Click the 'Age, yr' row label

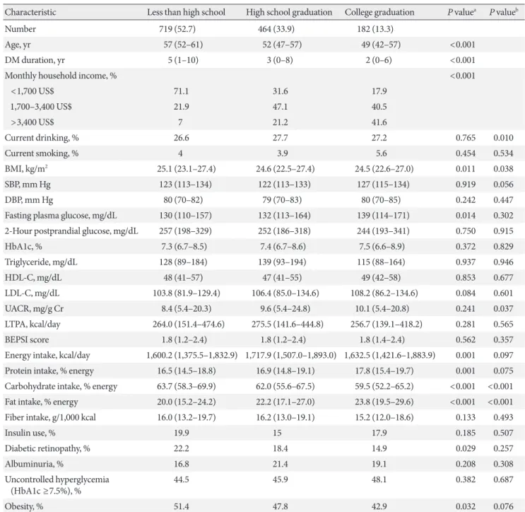click(x=18, y=45)
